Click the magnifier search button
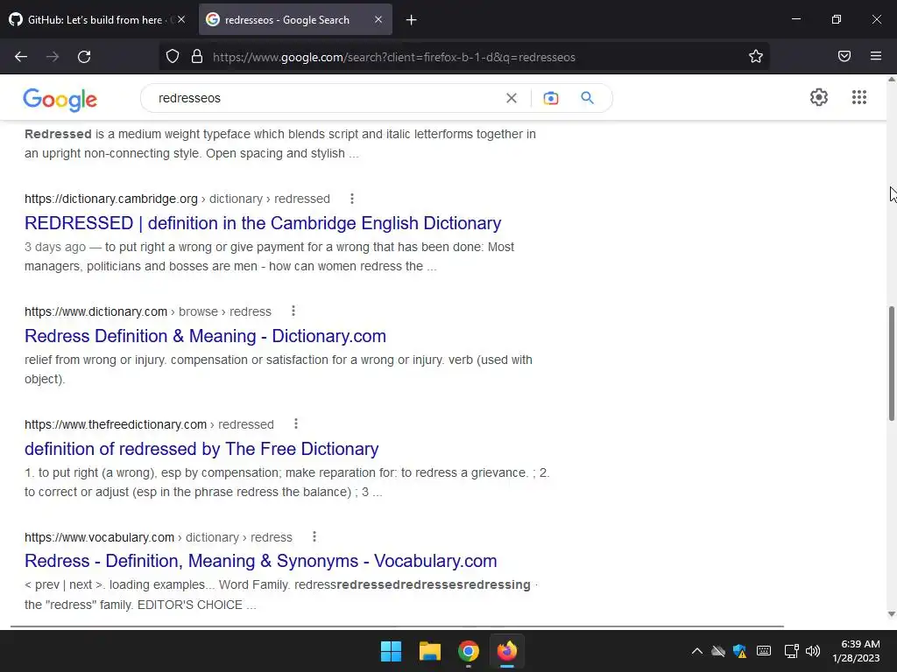 tap(588, 98)
